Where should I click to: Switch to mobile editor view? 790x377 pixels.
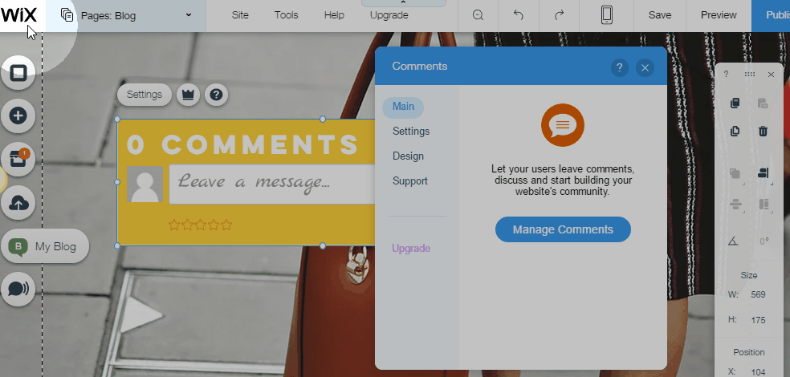tap(607, 15)
